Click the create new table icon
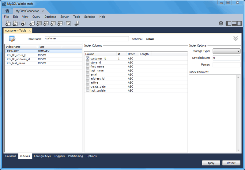Image resolution: width=245 pixels, height=170 pixels. 39,23
